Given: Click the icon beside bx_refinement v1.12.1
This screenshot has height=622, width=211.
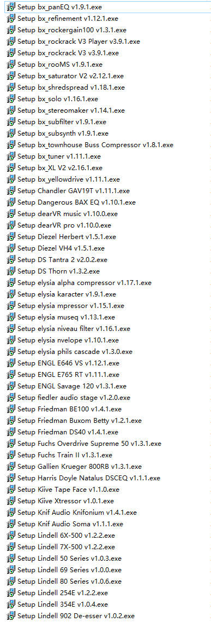Looking at the screenshot, I should click(11, 18).
